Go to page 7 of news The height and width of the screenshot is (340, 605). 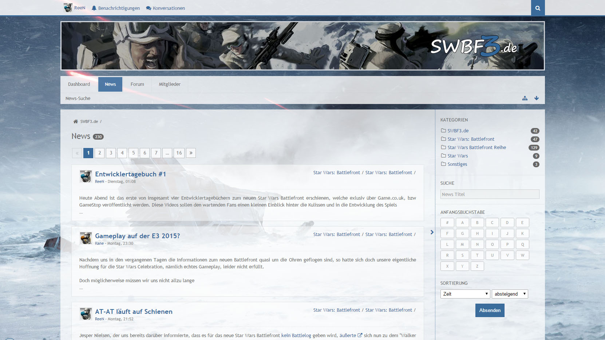[156, 153]
